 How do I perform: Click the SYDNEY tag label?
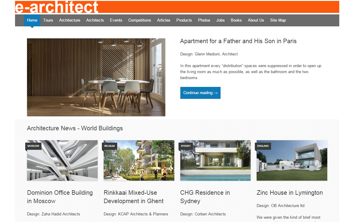(186, 146)
